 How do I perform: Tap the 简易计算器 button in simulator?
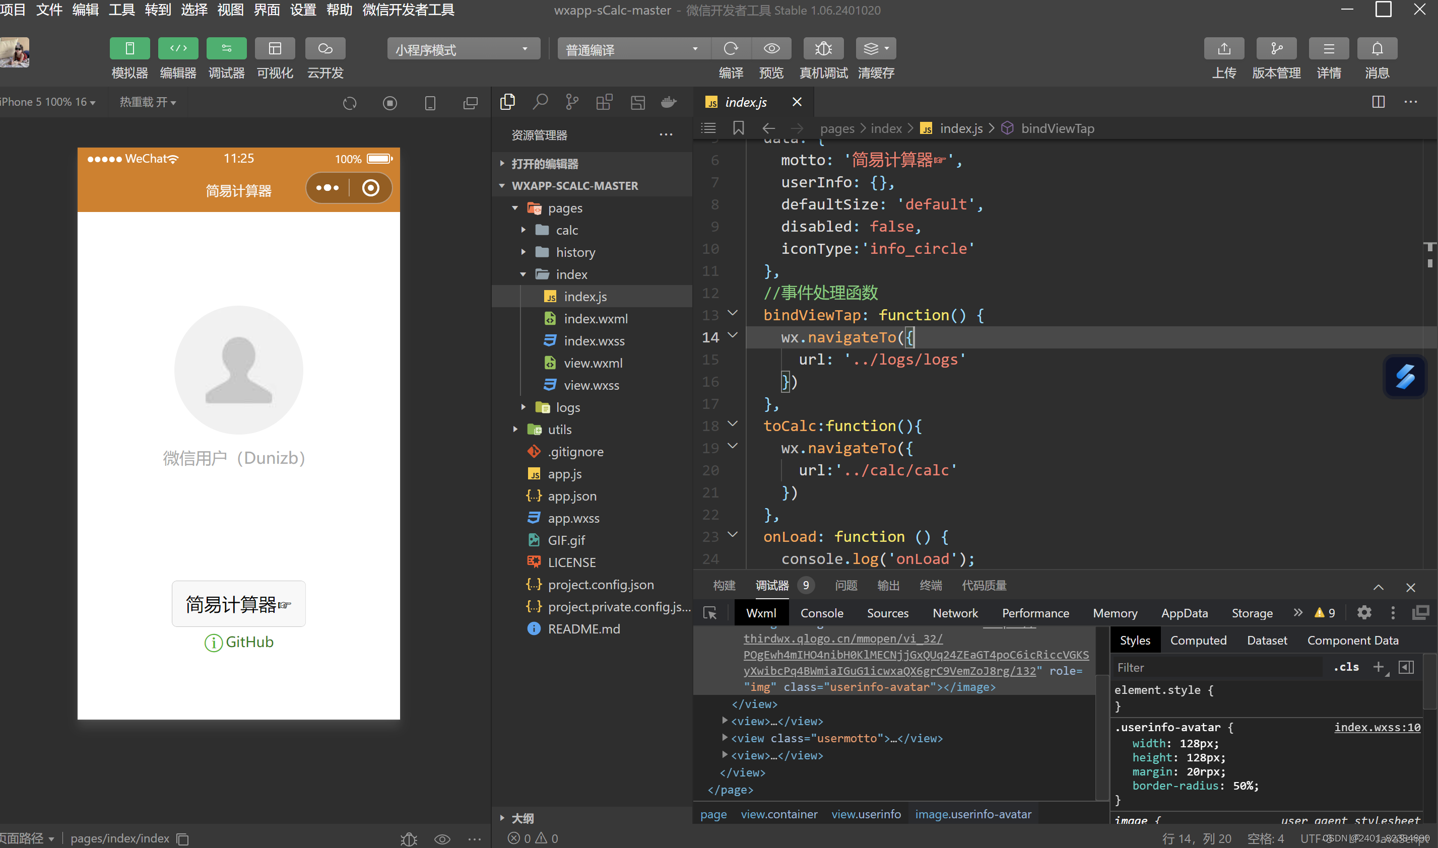(x=238, y=604)
